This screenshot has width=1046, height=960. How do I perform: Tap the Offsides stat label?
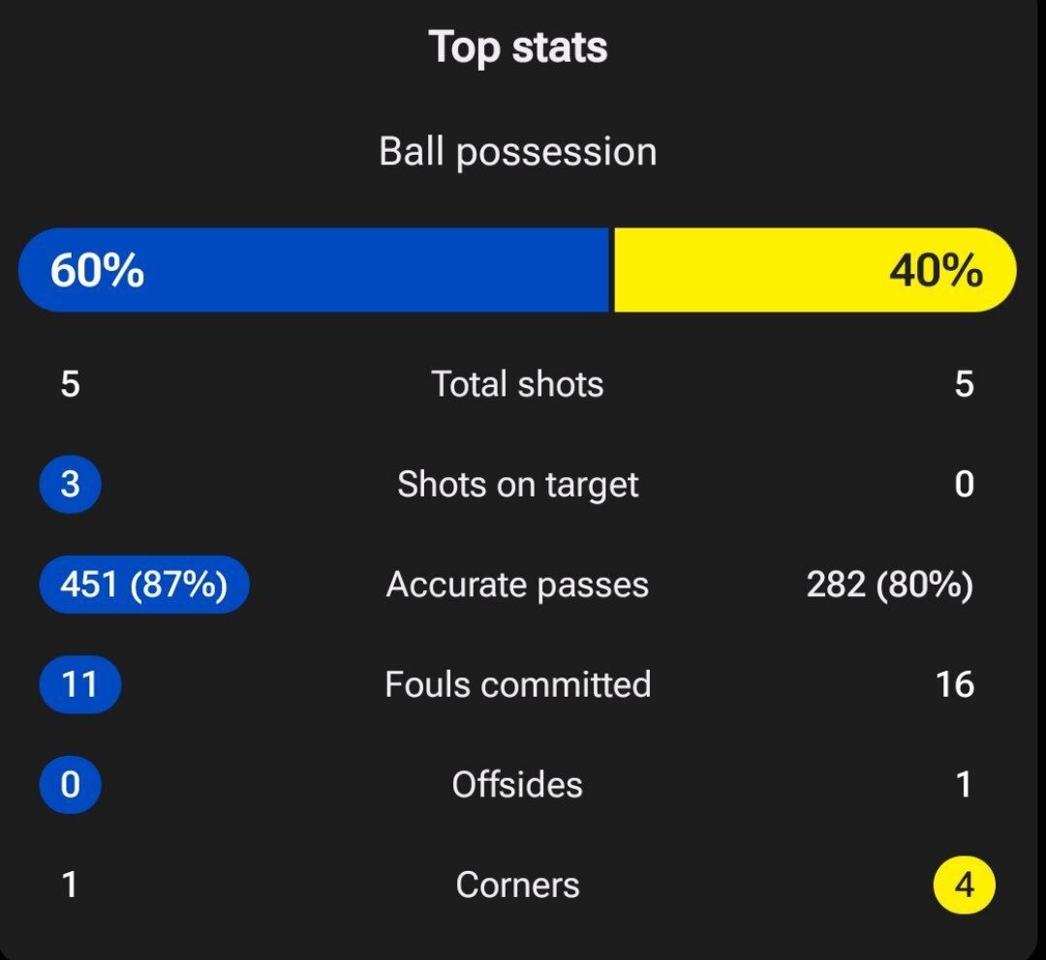coord(518,785)
